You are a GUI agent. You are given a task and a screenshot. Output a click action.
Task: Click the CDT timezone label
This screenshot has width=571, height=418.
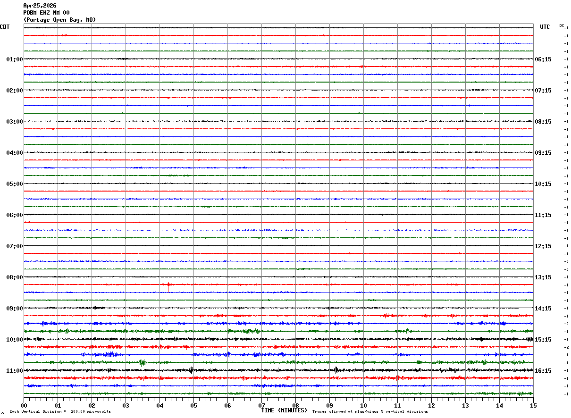pyautogui.click(x=5, y=27)
